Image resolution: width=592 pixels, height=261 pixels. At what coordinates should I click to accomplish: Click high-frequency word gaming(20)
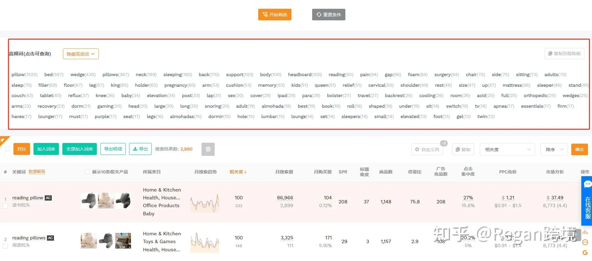point(109,106)
